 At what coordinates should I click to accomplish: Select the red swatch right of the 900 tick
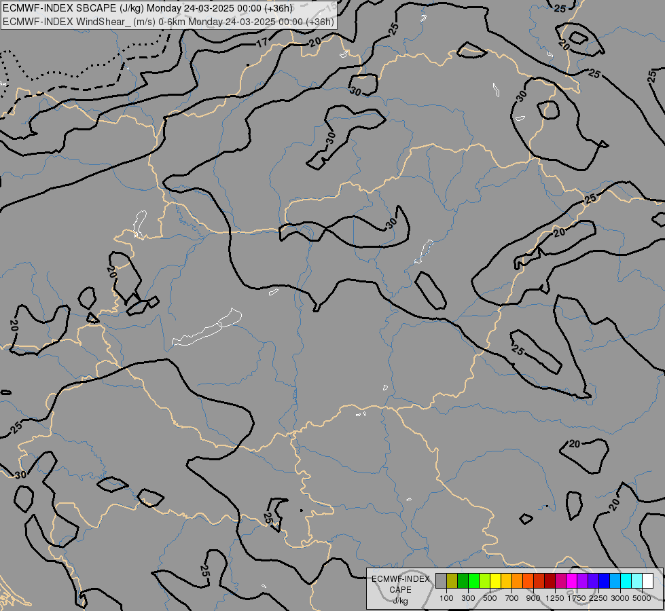(539, 580)
